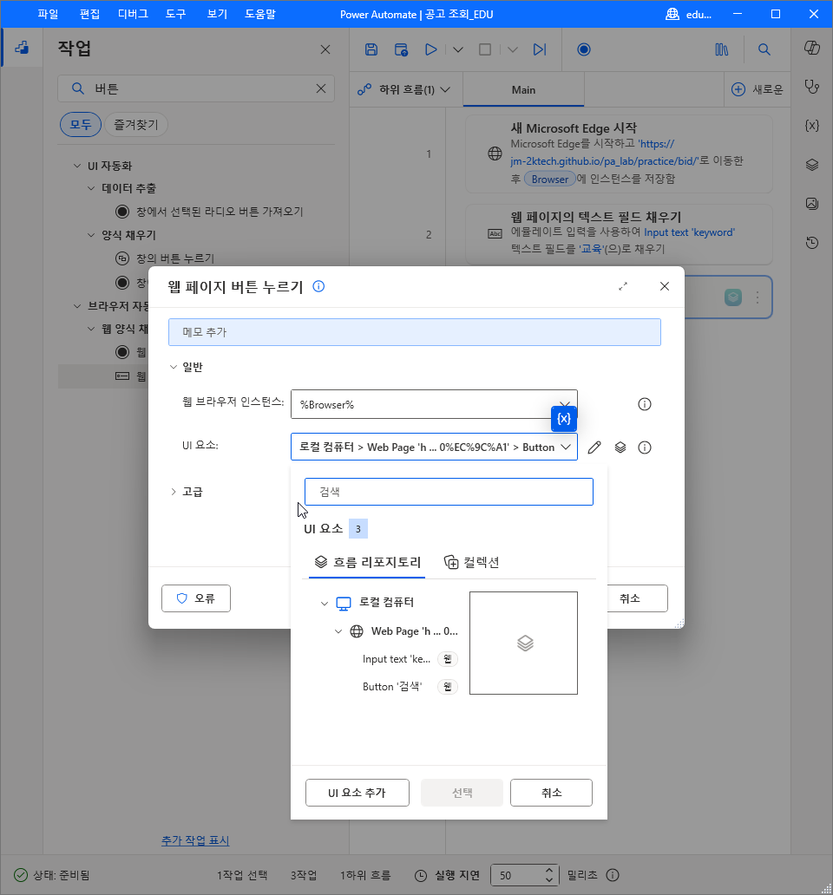Open the 보기 menu
The width and height of the screenshot is (833, 895).
coord(217,14)
